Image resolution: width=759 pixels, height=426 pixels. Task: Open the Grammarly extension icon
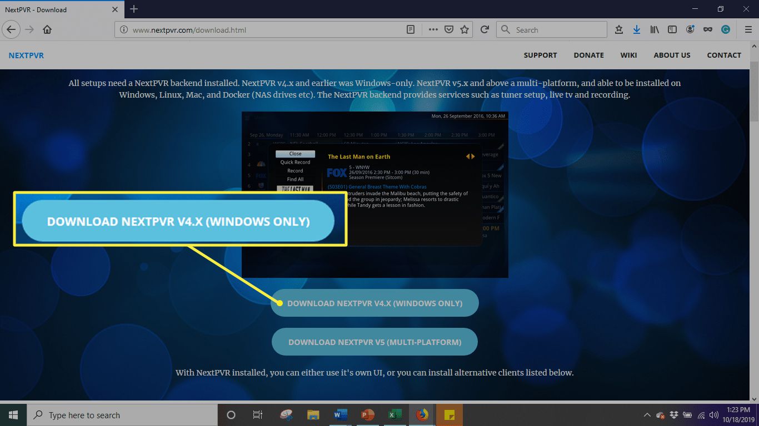point(726,30)
